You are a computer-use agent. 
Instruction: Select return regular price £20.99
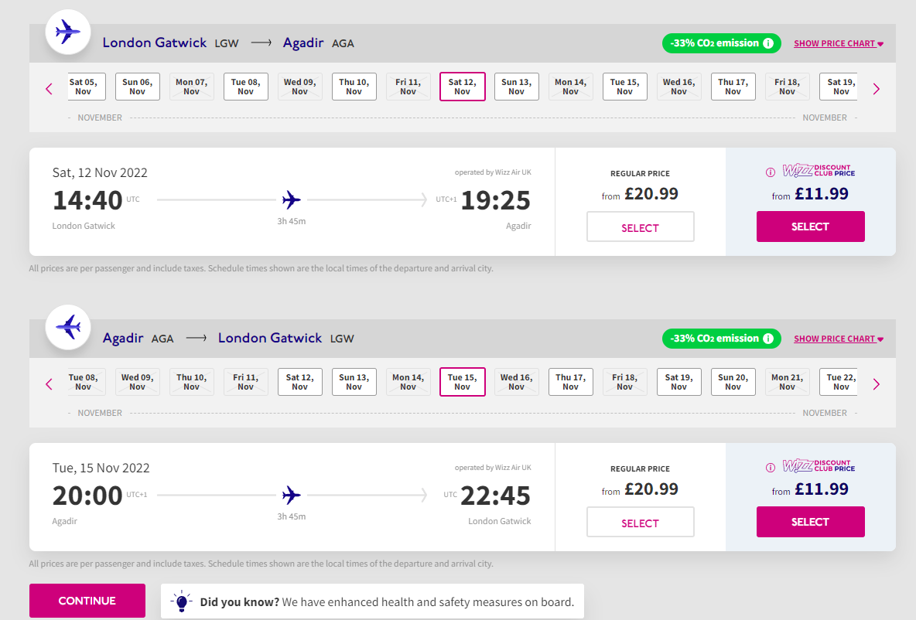click(641, 522)
